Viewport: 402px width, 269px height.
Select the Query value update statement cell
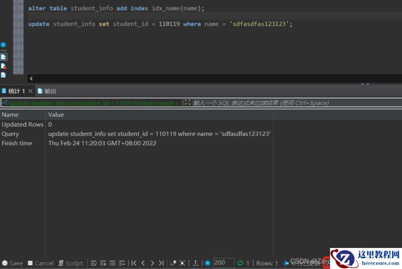click(159, 134)
